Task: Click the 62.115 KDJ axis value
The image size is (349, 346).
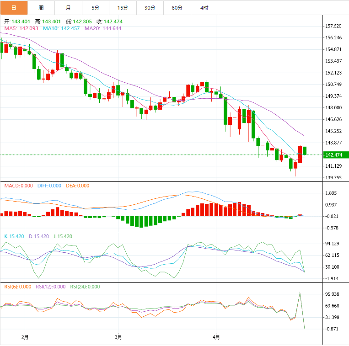Action: pos(332,255)
